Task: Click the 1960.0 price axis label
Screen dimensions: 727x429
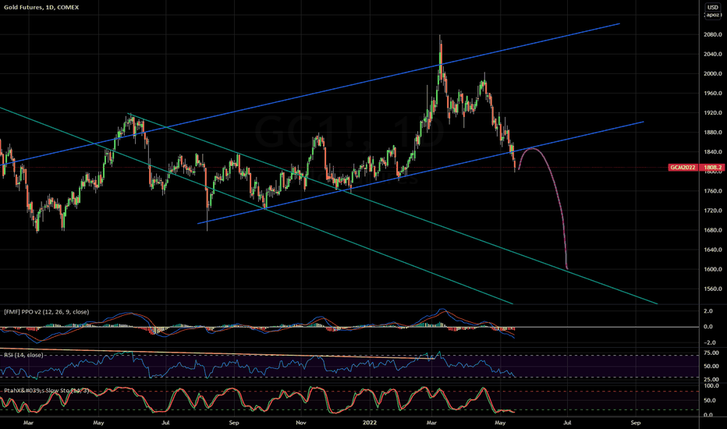Action: coord(713,94)
